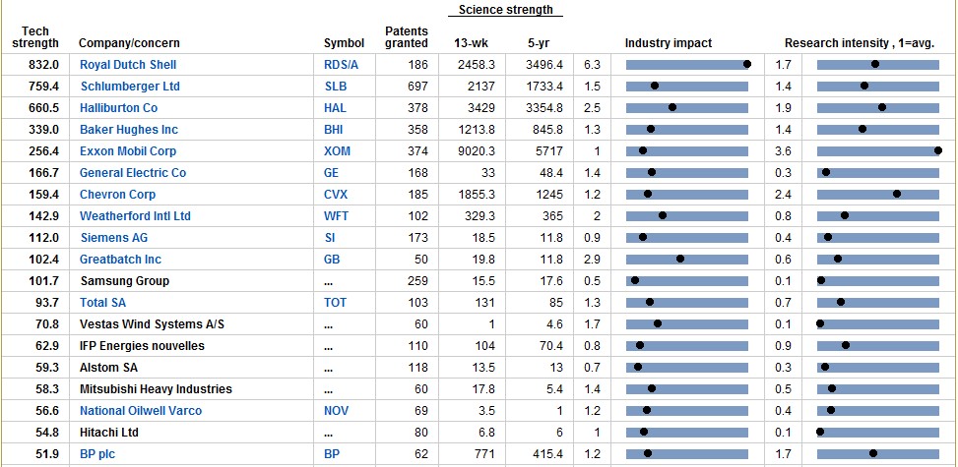Open the Royal Dutch Shell company link
This screenshot has height=467, width=958.
pos(128,65)
